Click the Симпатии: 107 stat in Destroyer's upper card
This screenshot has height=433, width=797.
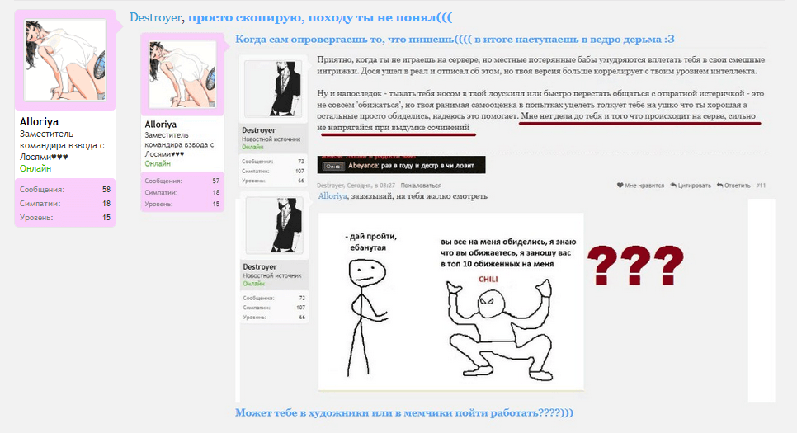coord(274,171)
